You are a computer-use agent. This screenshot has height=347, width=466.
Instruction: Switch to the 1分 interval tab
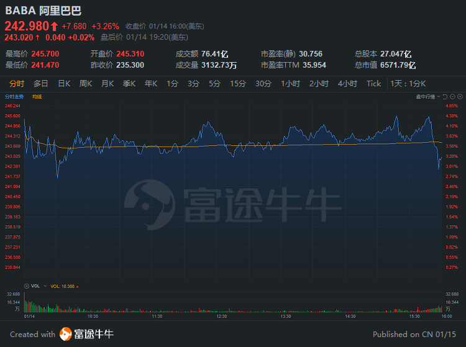(x=172, y=84)
